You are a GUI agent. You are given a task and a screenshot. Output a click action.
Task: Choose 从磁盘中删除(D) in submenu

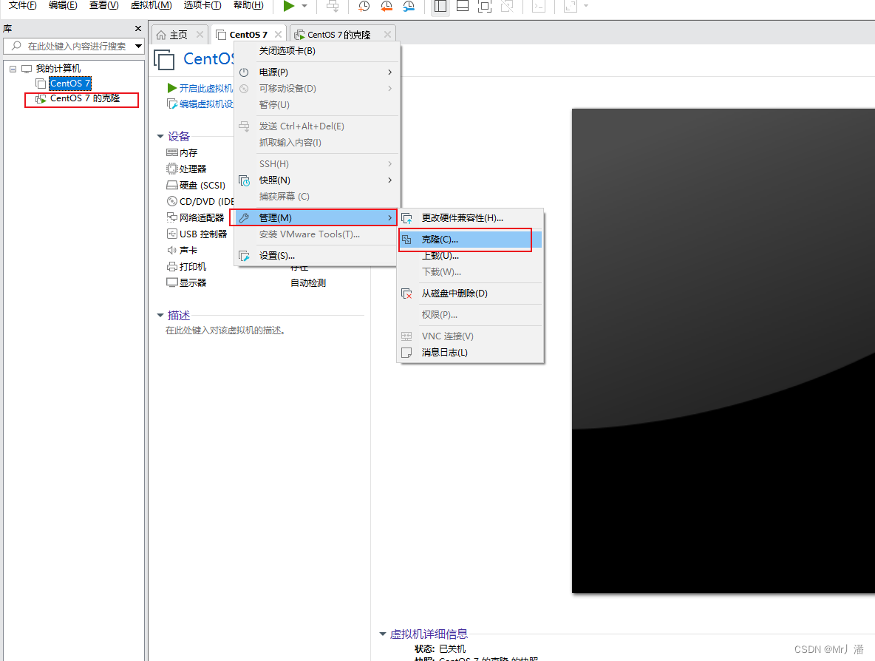point(470,294)
